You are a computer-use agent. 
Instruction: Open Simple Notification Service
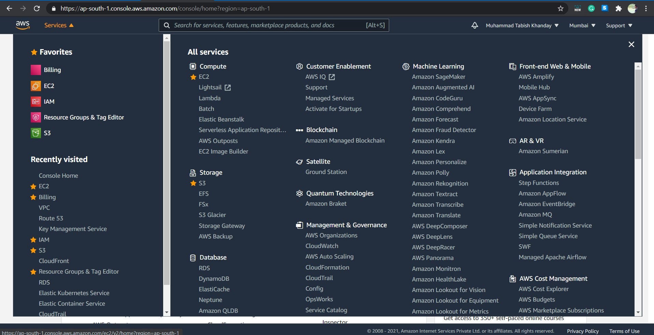[x=555, y=225]
